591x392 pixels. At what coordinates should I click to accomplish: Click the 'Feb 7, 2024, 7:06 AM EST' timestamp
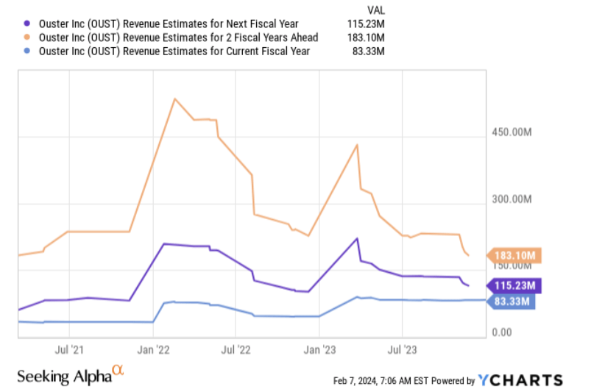pyautogui.click(x=381, y=381)
